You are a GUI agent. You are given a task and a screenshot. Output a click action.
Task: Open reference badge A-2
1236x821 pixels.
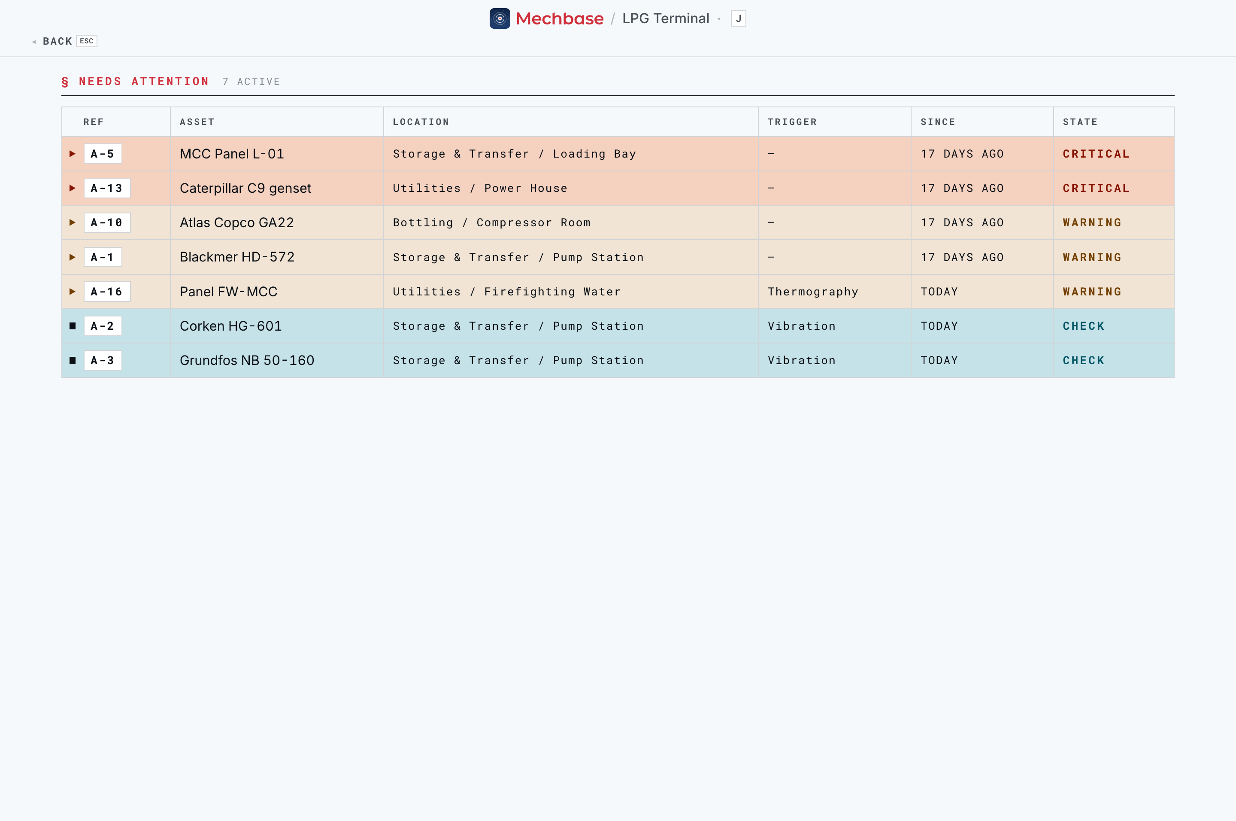(103, 325)
